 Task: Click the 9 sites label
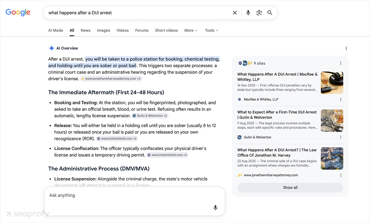tap(259, 63)
